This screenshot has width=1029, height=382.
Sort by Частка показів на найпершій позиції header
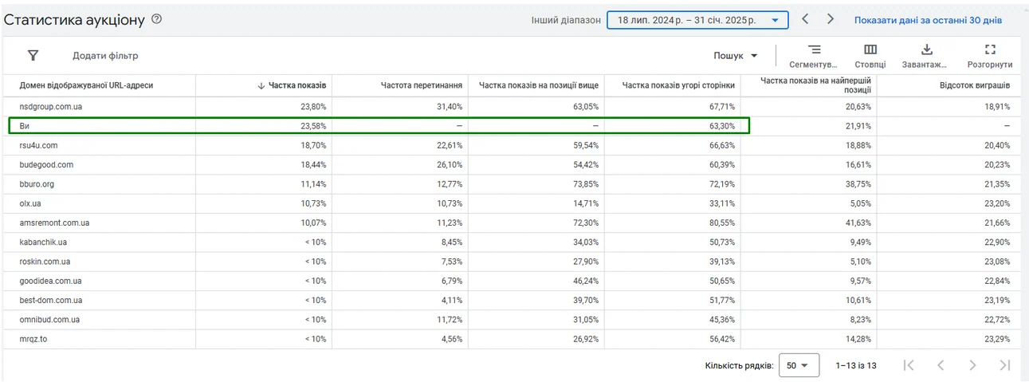815,85
